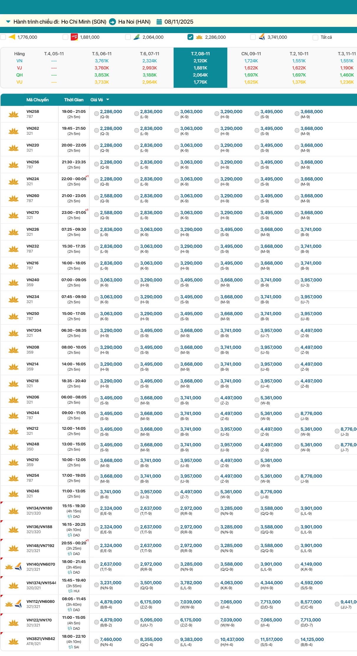Image resolution: width=357 pixels, height=656 pixels.
Task: Collapse the "Hành trình chiều đi" section arrow
Action: point(8,22)
